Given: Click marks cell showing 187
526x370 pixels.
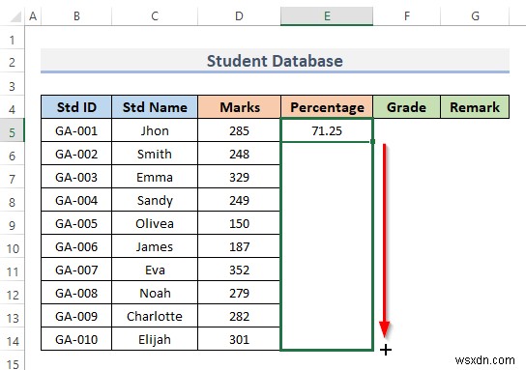Looking at the screenshot, I should pyautogui.click(x=239, y=246).
